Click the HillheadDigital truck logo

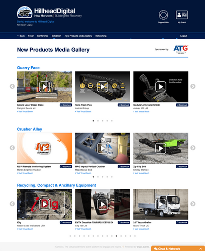coord(25,12)
